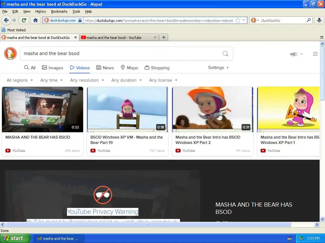Open 'Intro has BSOD Windows XP Part 2' link
The image size is (325, 243).
point(208,140)
